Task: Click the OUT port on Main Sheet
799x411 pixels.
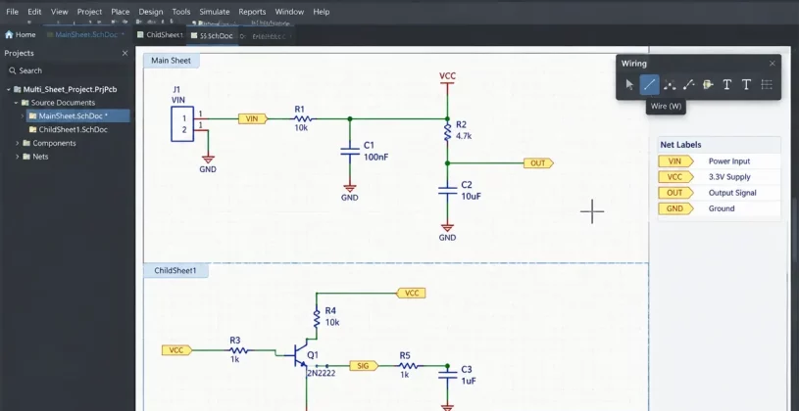Action: click(538, 163)
